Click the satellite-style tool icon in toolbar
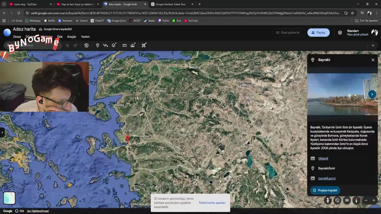381x214 pixels. click(x=144, y=45)
